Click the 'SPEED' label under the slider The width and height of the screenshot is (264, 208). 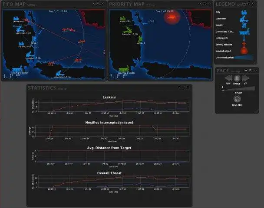238,93
